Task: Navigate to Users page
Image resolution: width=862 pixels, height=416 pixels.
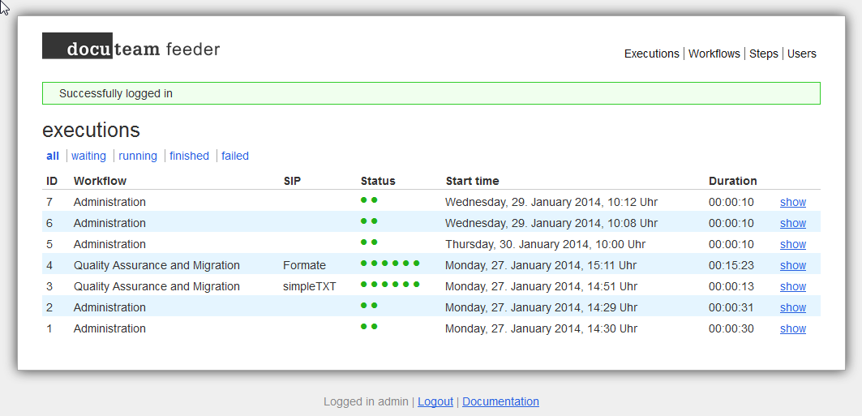Action: click(801, 54)
